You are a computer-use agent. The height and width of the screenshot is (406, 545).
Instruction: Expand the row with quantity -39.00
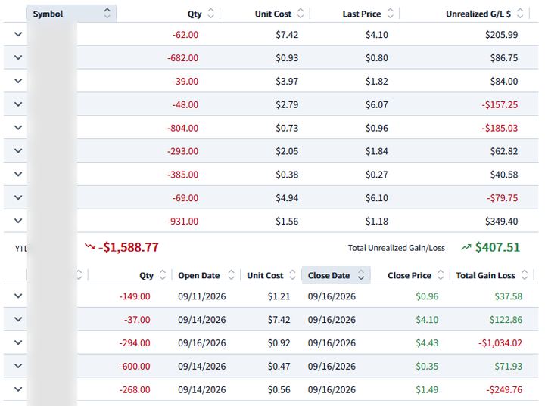18,81
